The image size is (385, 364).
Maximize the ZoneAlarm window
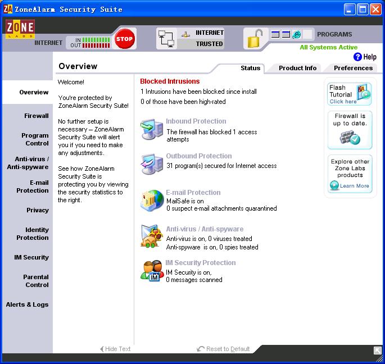coord(363,10)
